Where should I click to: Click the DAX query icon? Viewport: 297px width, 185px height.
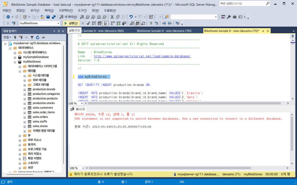(104, 17)
